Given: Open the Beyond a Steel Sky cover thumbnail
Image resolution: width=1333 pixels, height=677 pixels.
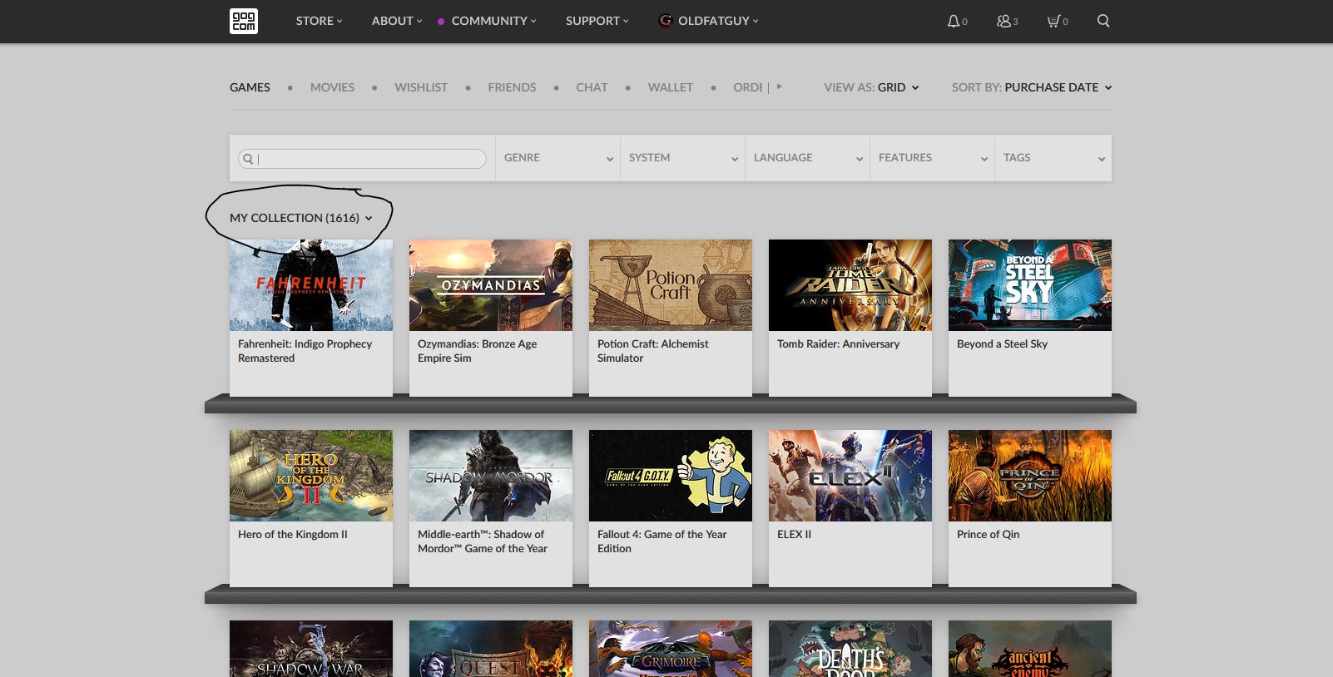Looking at the screenshot, I should click(x=1030, y=285).
